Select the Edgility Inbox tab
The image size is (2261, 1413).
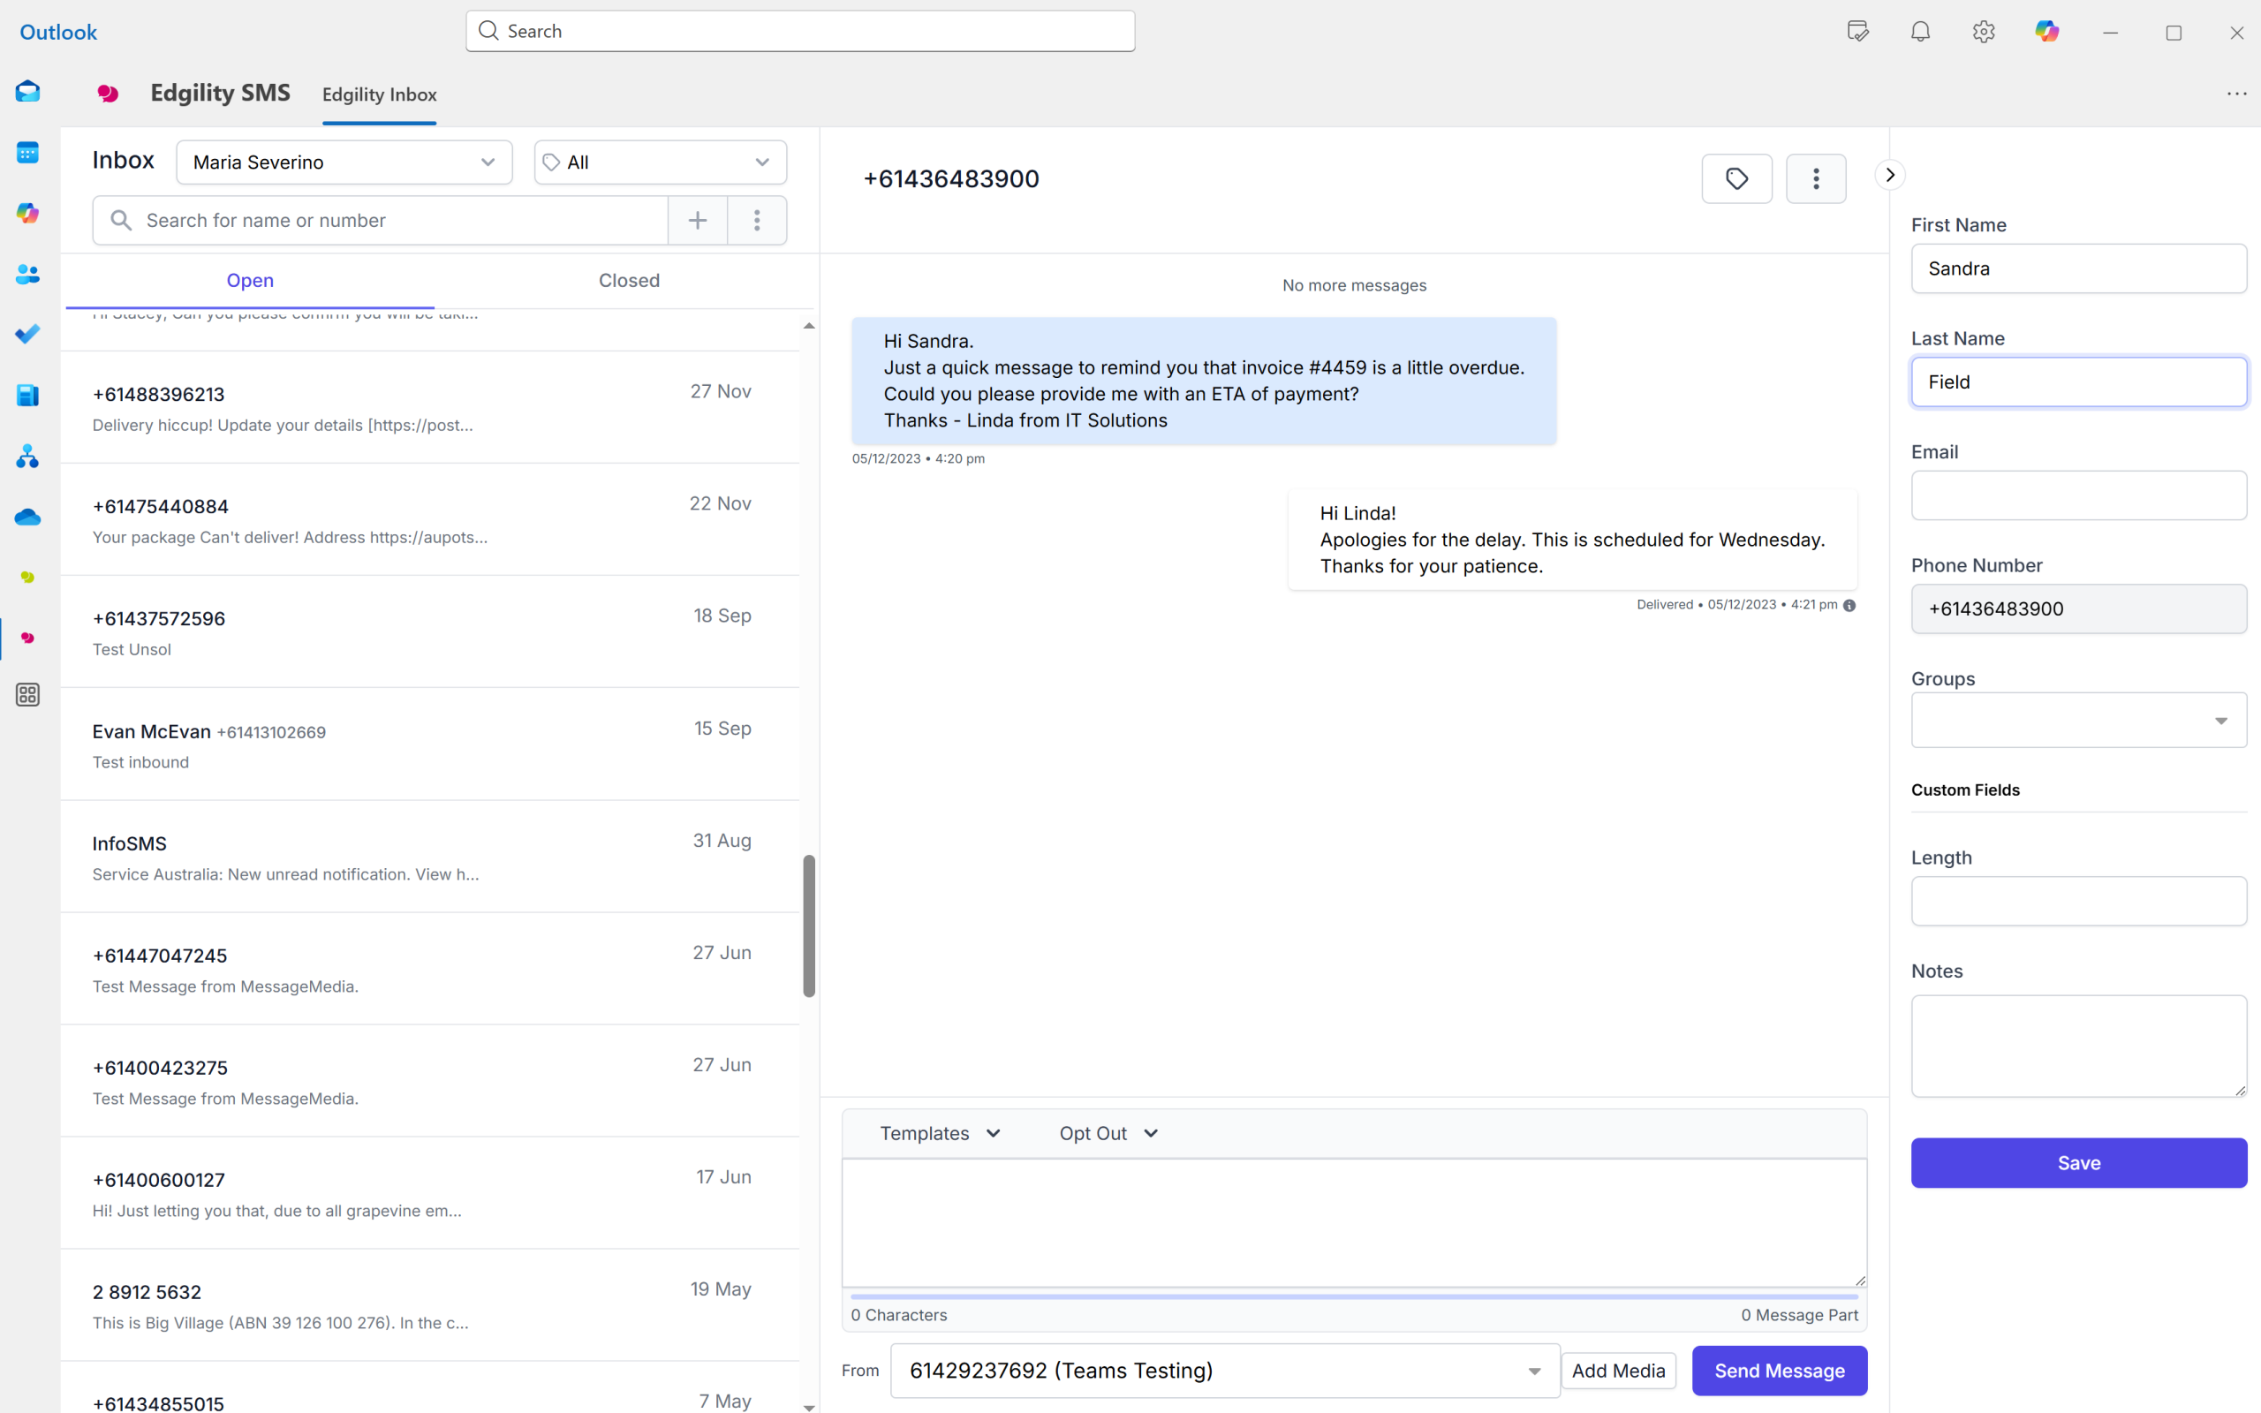pos(379,94)
